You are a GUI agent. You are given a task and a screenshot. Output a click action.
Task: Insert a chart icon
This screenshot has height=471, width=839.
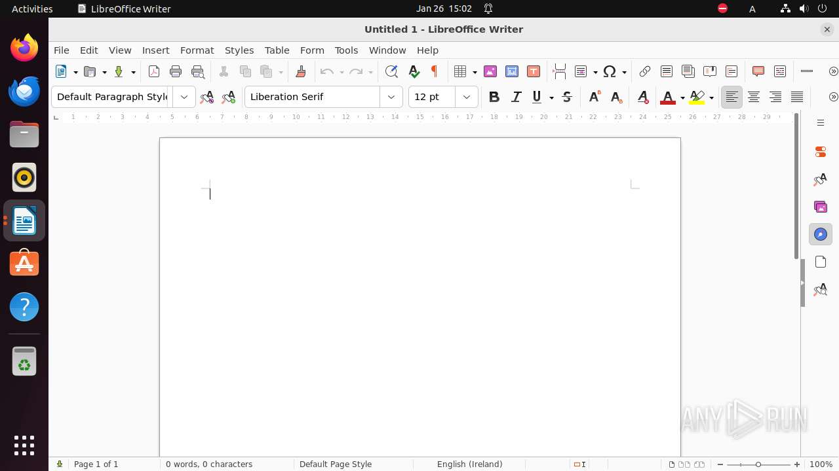click(512, 71)
